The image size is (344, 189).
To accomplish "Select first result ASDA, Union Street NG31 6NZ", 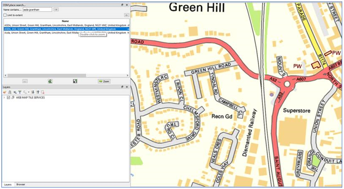I will pos(66,26).
